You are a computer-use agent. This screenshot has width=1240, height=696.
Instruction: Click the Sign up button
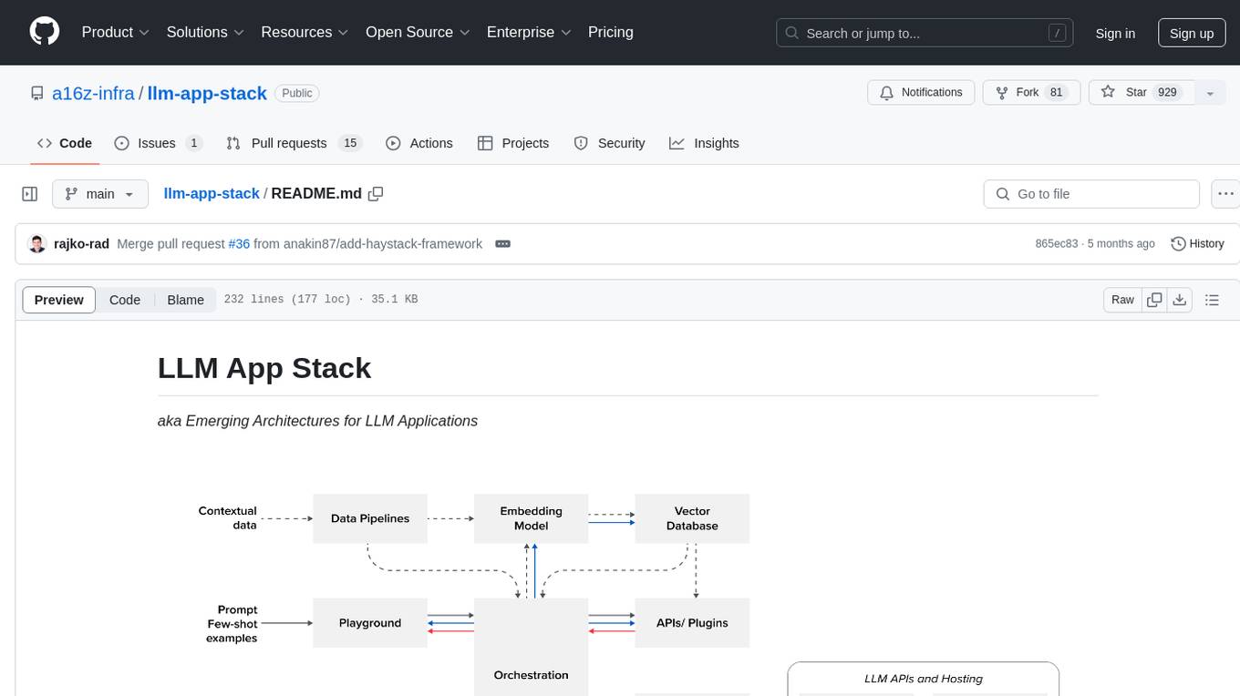pyautogui.click(x=1192, y=33)
